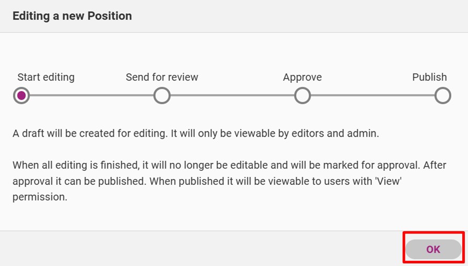The image size is (468, 266).
Task: Click the 'Editing a new Position' dialog title
Action: [72, 16]
